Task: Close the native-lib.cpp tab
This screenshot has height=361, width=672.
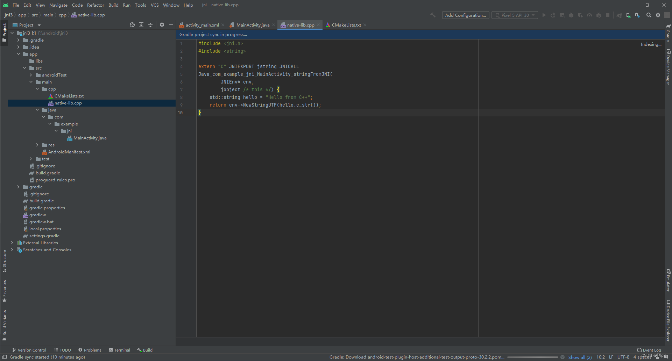Action: point(318,25)
